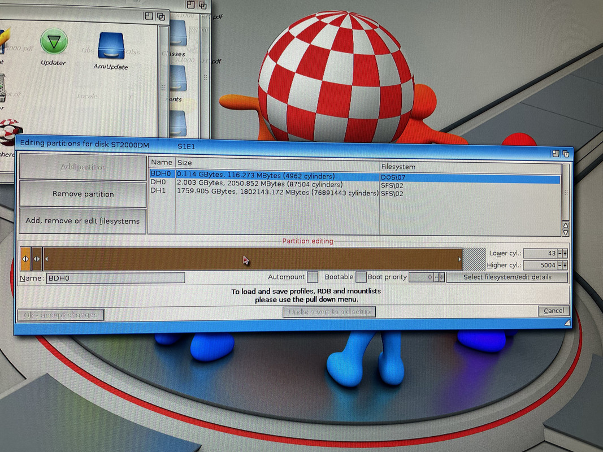Click Undo: revert to old setup
The height and width of the screenshot is (452, 603).
tap(329, 312)
